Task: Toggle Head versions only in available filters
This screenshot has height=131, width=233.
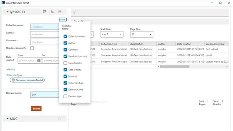Action: (65, 56)
